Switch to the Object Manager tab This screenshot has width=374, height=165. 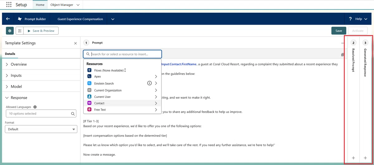coord(62,5)
